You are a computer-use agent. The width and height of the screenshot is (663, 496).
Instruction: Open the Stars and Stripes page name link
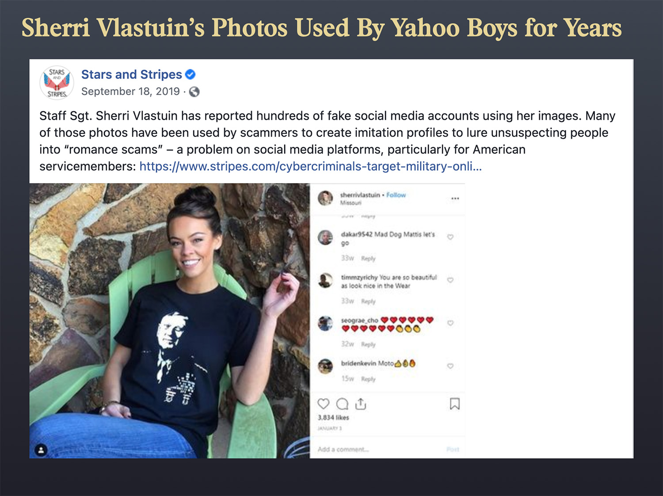point(131,74)
